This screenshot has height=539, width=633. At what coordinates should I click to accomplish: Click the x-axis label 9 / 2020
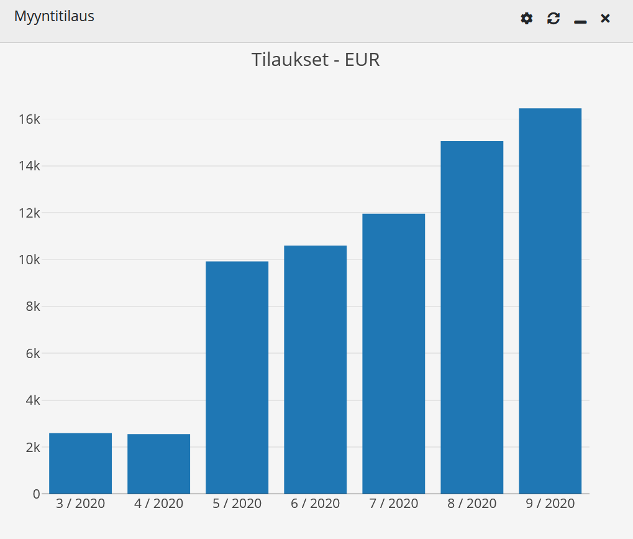[x=550, y=504]
